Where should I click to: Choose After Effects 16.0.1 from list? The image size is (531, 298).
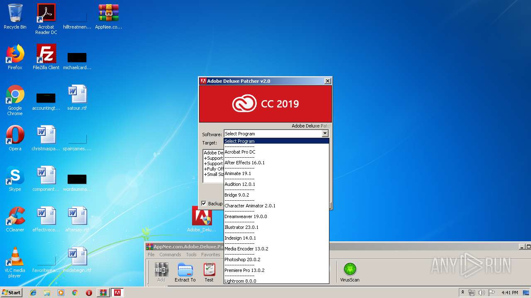276,163
